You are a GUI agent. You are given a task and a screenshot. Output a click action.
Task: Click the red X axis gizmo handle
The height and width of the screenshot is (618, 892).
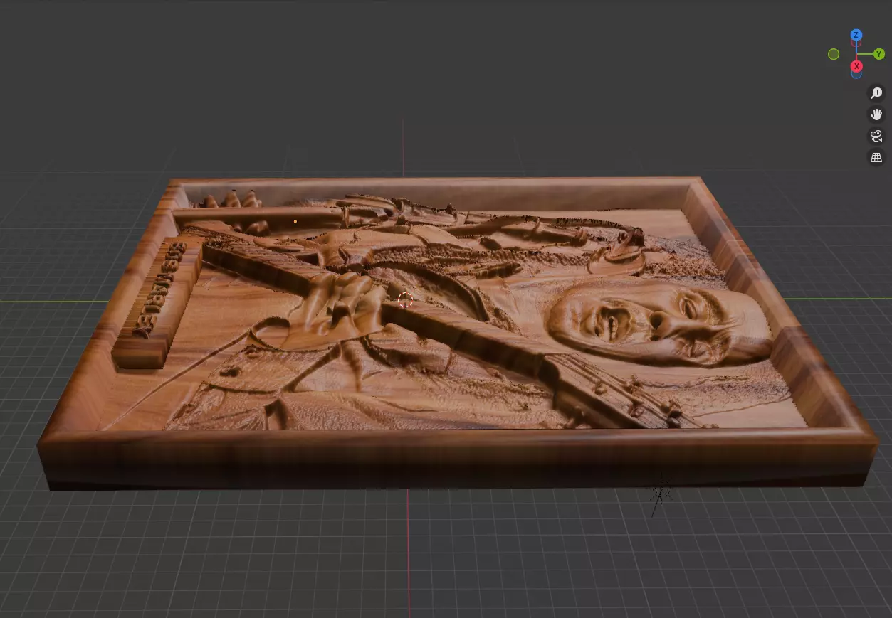click(x=856, y=66)
